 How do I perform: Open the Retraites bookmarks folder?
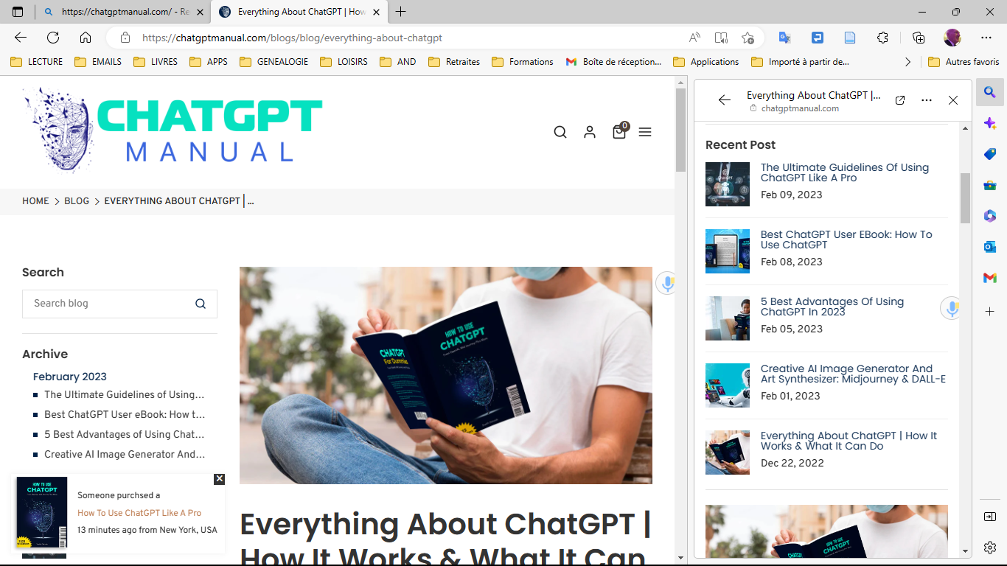click(x=454, y=62)
